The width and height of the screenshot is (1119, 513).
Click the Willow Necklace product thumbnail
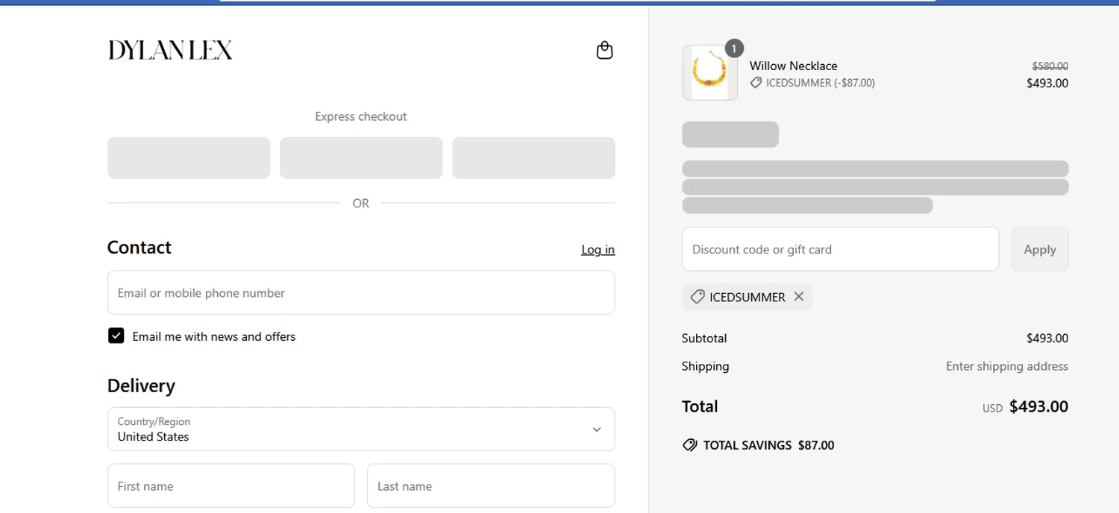pyautogui.click(x=709, y=72)
